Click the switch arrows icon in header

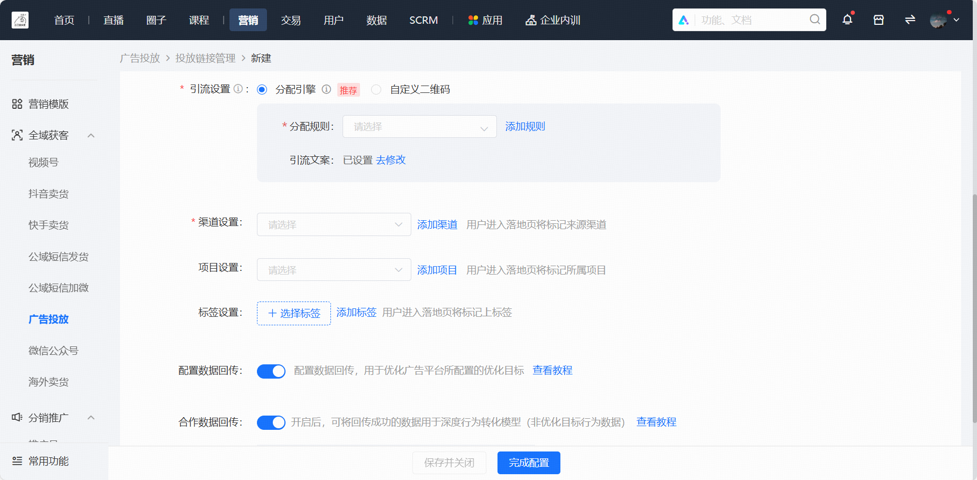pos(910,20)
